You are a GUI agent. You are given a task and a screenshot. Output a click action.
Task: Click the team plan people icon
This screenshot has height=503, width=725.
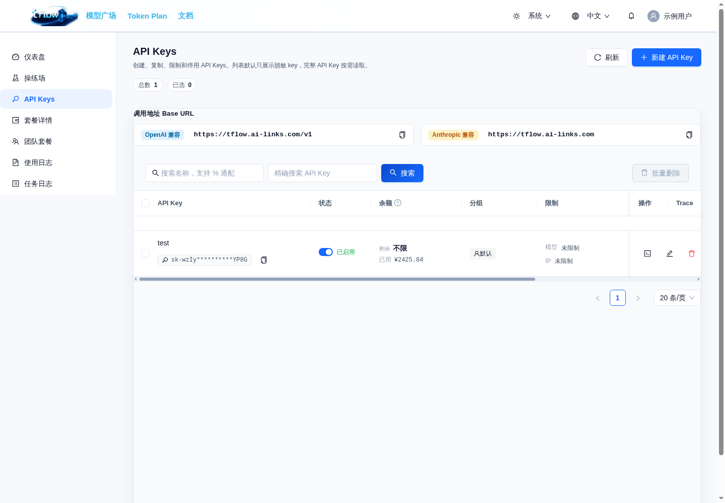[16, 141]
